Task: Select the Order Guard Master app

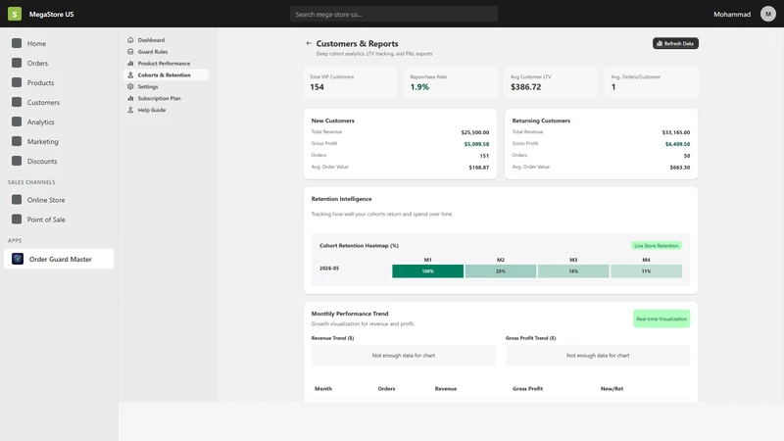Action: pos(59,259)
